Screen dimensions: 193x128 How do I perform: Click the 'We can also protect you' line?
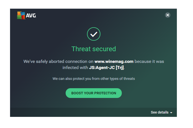[x=94, y=78]
